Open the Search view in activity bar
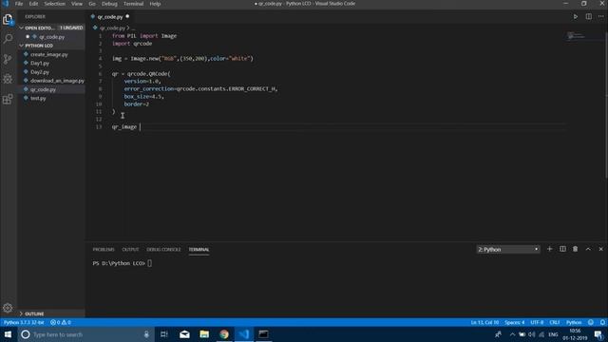608x342 pixels. (x=8, y=39)
